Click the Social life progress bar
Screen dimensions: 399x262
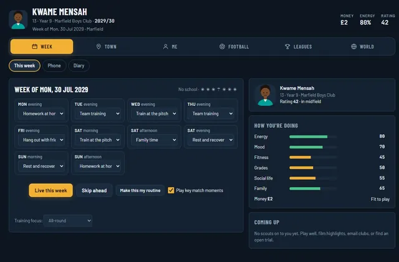[313, 178]
